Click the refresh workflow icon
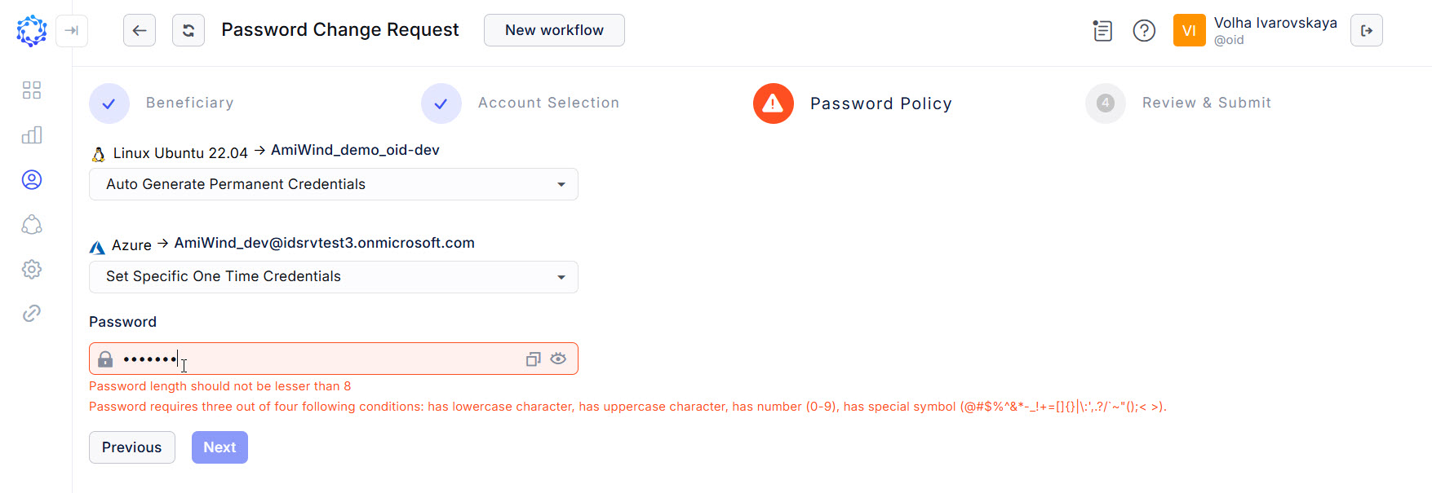Image resolution: width=1432 pixels, height=493 pixels. [x=188, y=29]
